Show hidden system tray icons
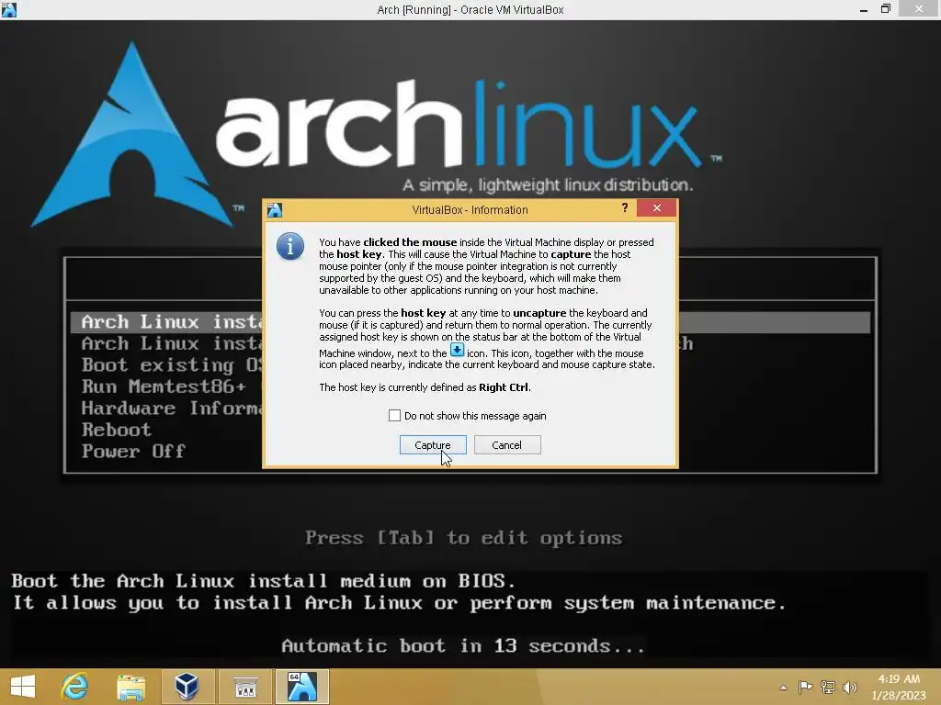Image resolution: width=941 pixels, height=705 pixels. (x=783, y=688)
